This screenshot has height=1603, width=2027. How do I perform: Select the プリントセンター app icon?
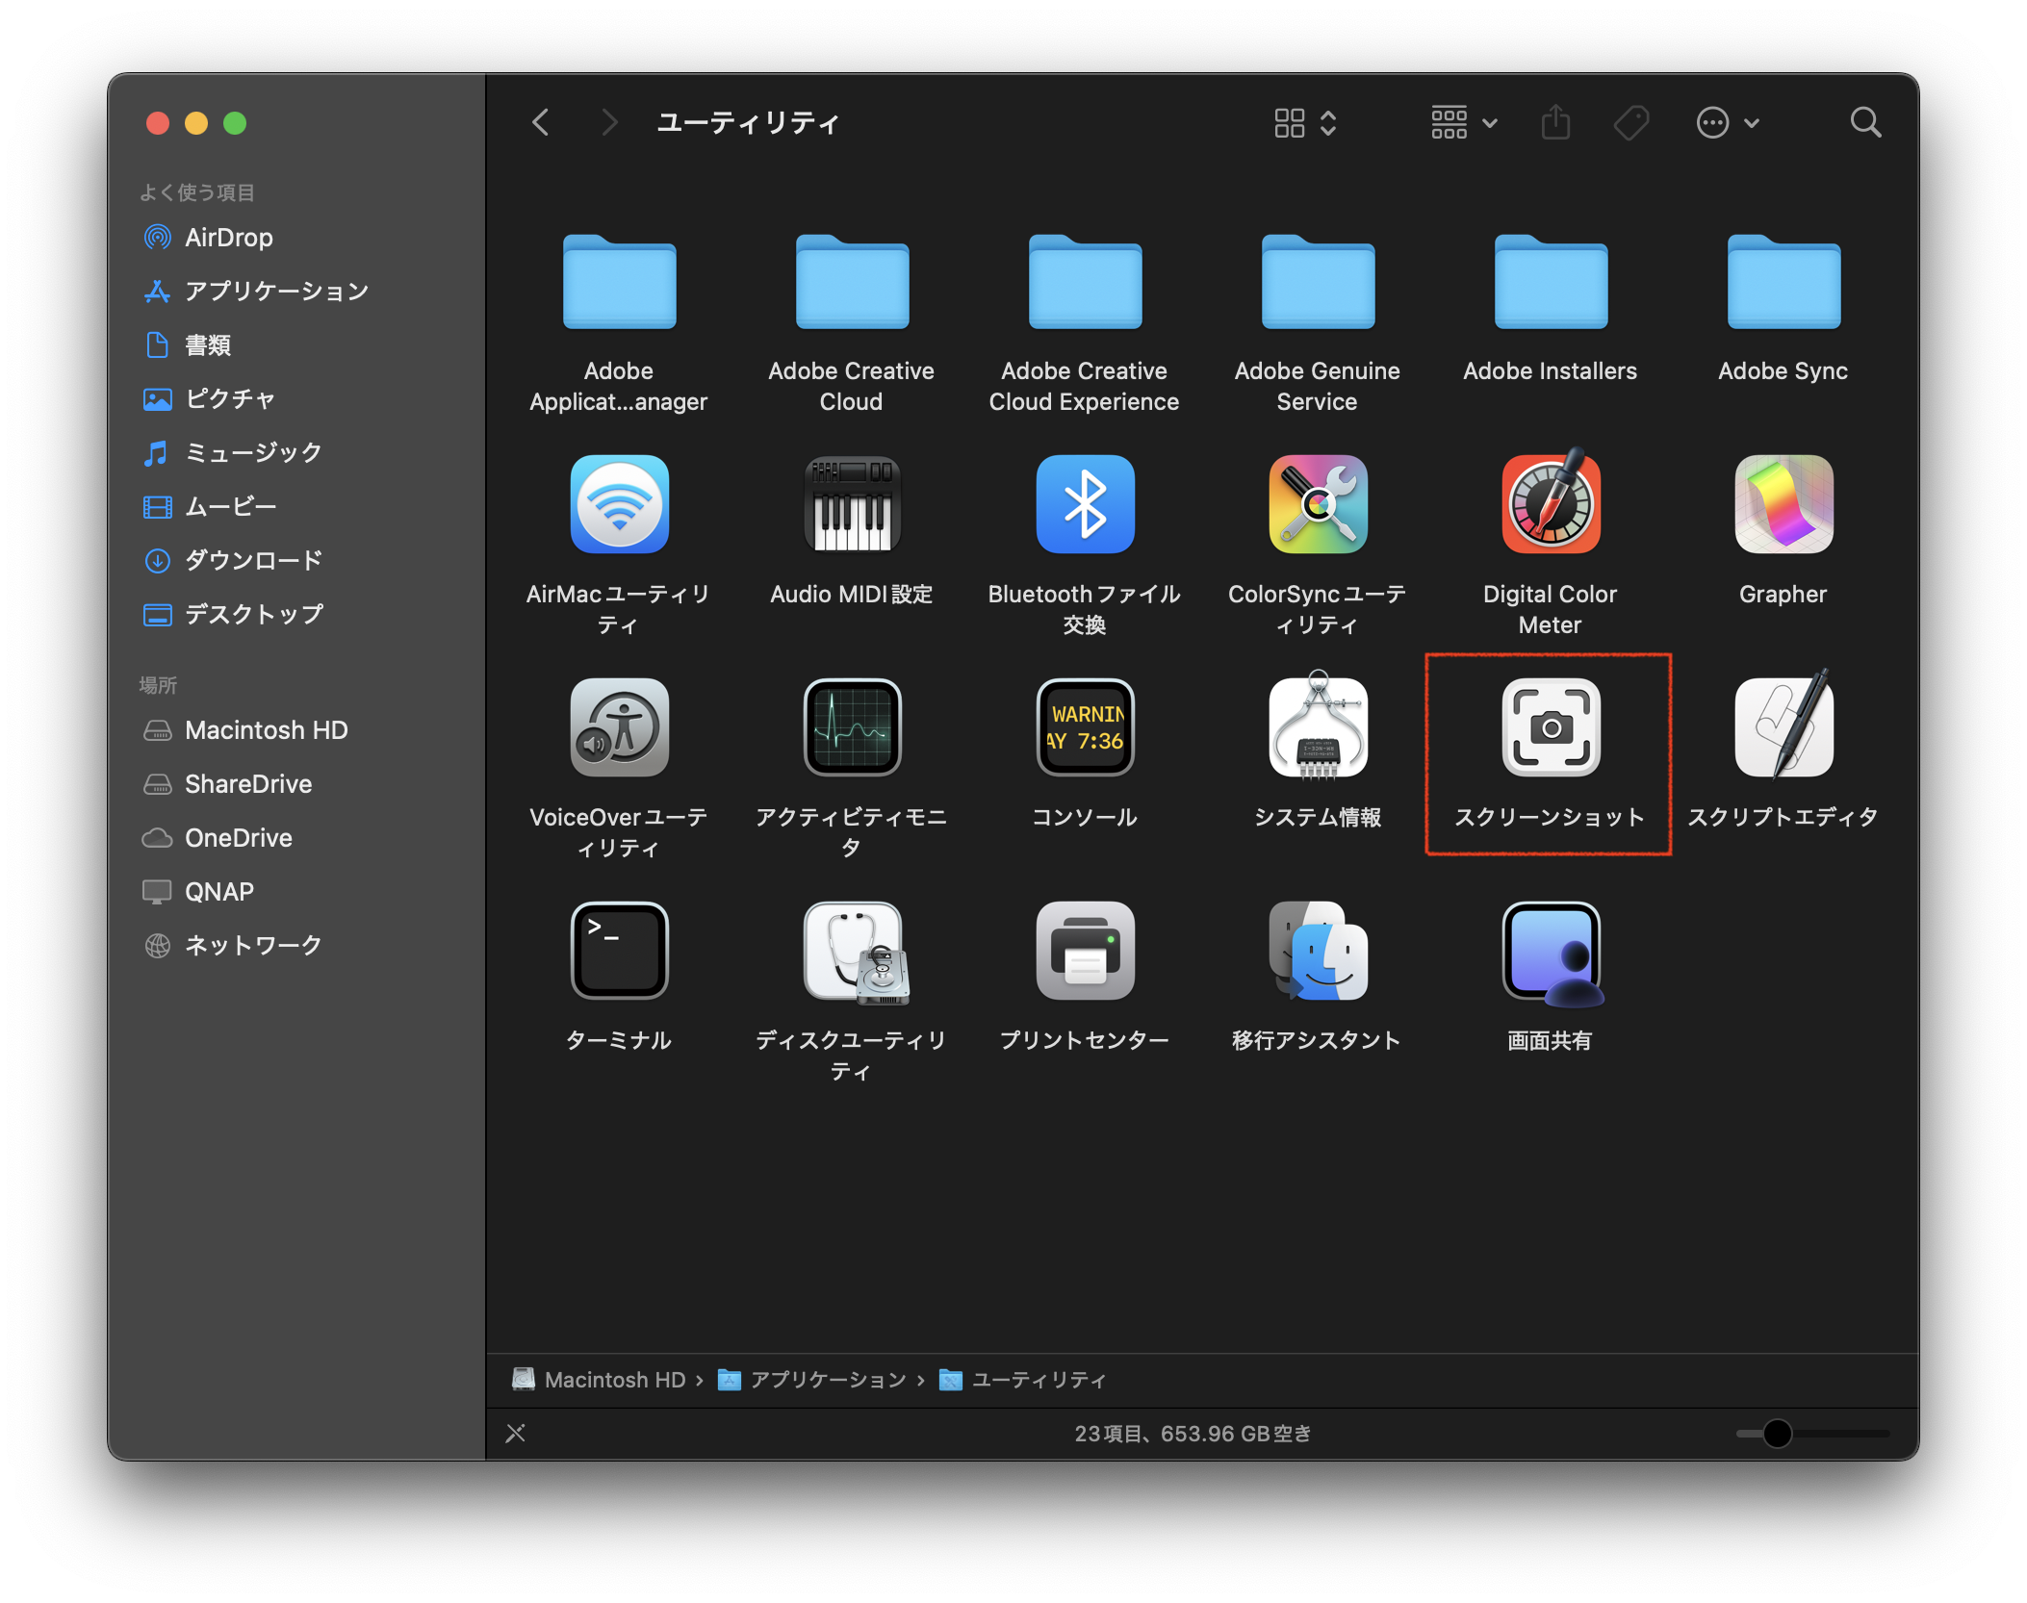click(x=1085, y=951)
